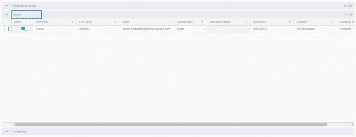The image size is (356, 137).
Task: Click the Guest 1 / 100 counter
Action: pyautogui.click(x=348, y=15)
